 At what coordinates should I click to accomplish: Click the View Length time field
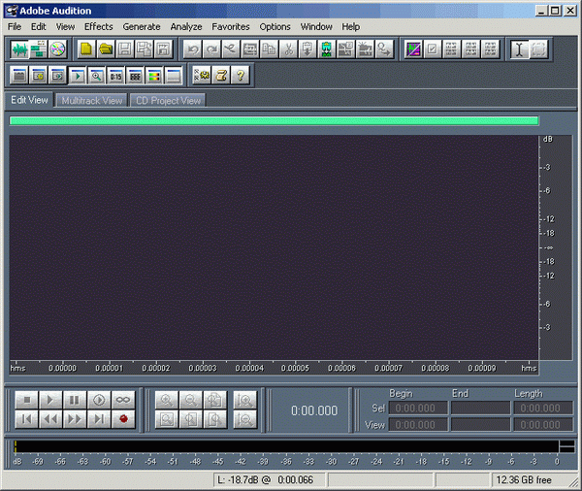coord(542,424)
